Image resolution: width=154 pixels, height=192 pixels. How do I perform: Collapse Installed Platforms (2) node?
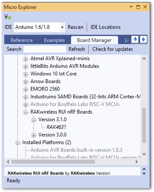coord(17,143)
